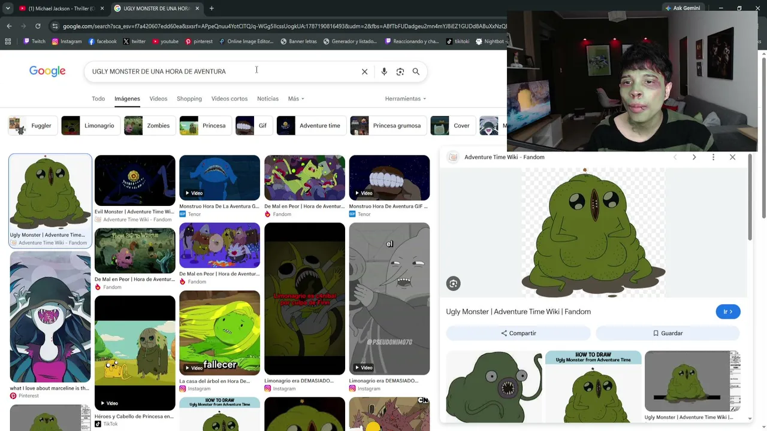The image size is (767, 431).
Task: Go to the Google logo homepage
Action: click(x=47, y=71)
